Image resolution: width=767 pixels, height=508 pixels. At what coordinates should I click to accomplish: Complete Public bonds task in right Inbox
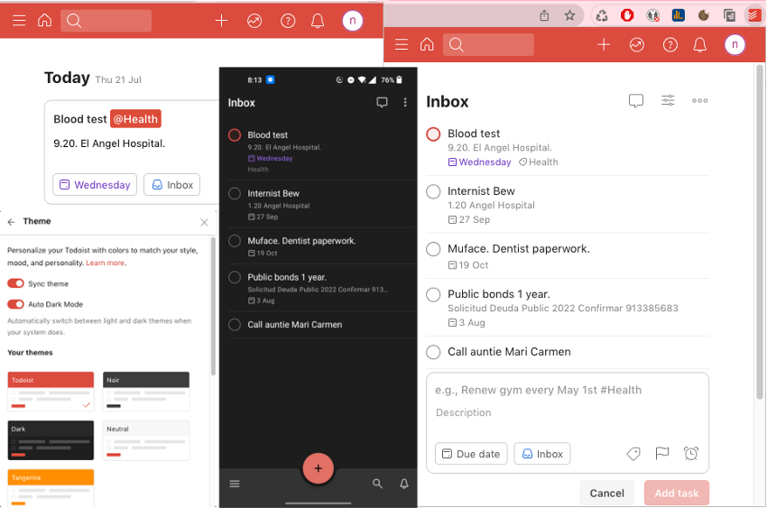click(433, 295)
